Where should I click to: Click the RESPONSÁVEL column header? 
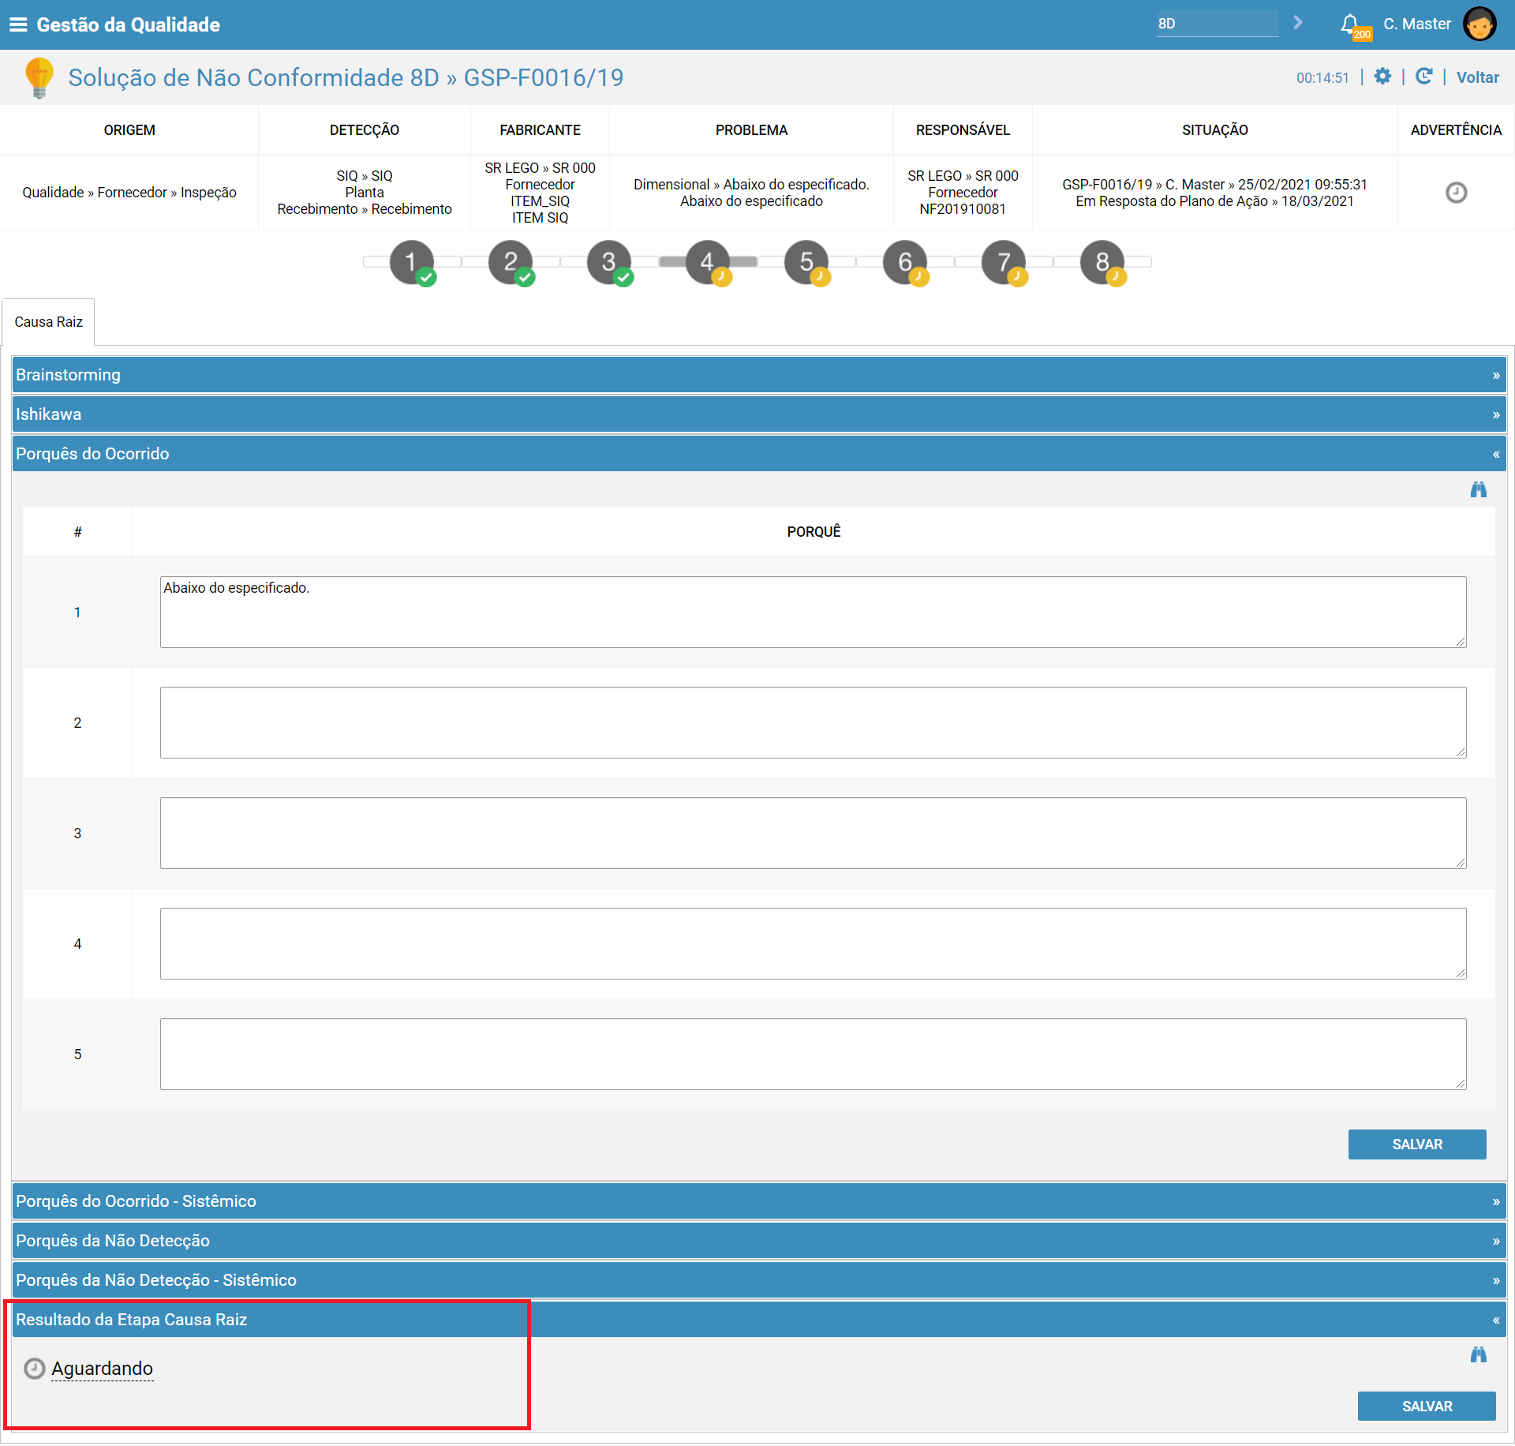(x=963, y=130)
